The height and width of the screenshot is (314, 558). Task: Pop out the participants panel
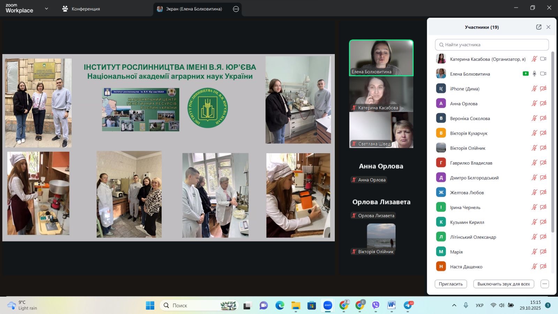point(538,27)
